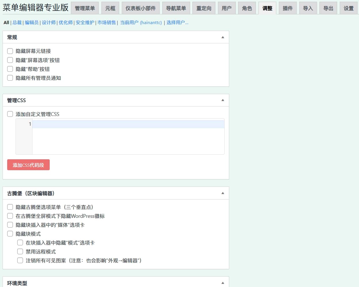Collapse the 管理CSS panel arrow

(x=223, y=100)
